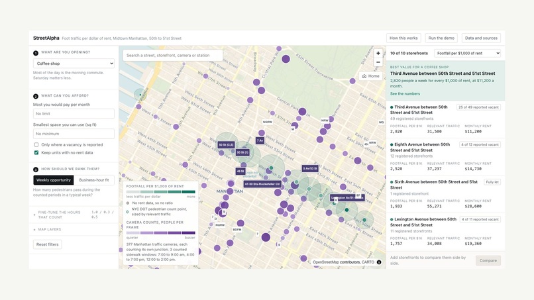Click the Home map reset button
This screenshot has width=534, height=300.
coord(370,76)
